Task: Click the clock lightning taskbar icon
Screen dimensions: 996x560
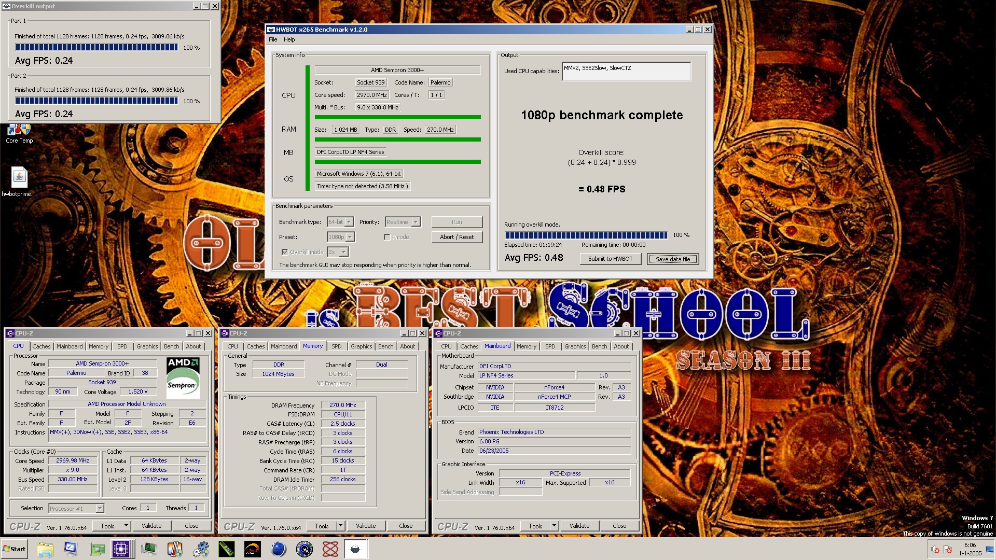Action: point(305,549)
